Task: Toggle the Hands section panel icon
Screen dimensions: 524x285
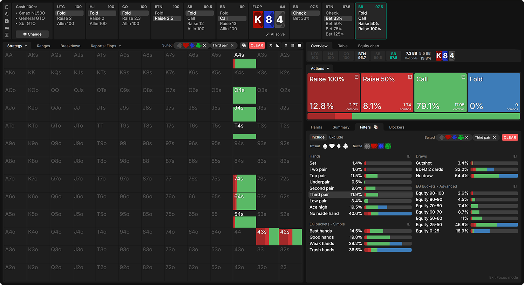Action: coord(409,156)
